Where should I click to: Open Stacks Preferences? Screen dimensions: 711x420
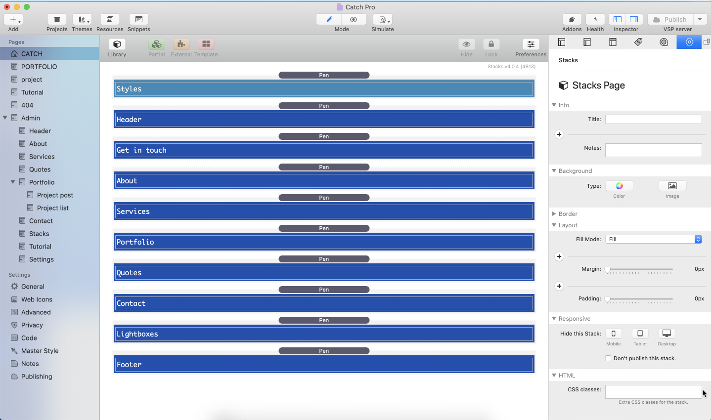tap(531, 45)
